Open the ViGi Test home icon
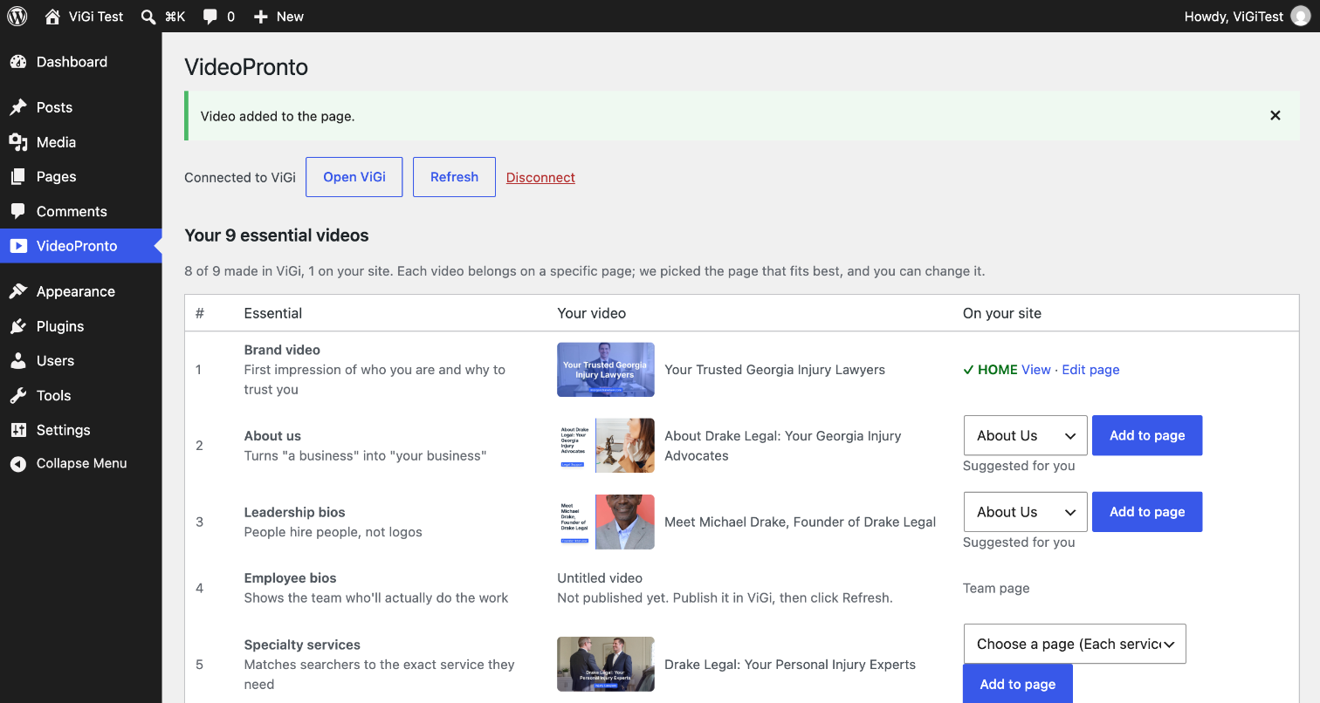This screenshot has height=703, width=1320. [x=52, y=16]
